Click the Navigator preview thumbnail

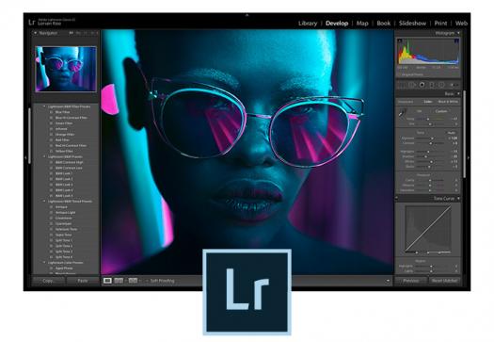(66, 69)
